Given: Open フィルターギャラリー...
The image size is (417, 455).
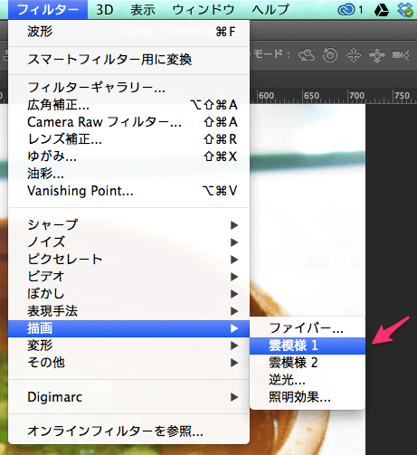Looking at the screenshot, I should click(x=128, y=88).
